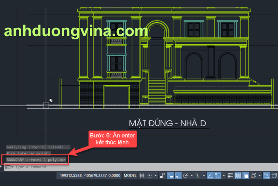Toggle the drawing grid display
Image resolution: width=278 pixels, height=186 pixels.
[142, 175]
